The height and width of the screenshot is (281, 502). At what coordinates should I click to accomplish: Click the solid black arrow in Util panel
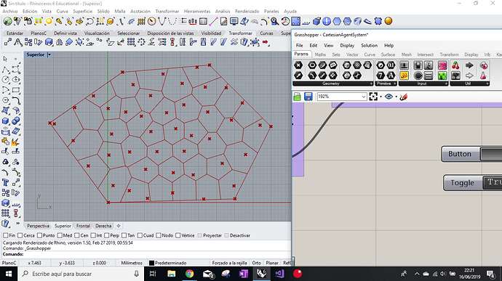469,65
